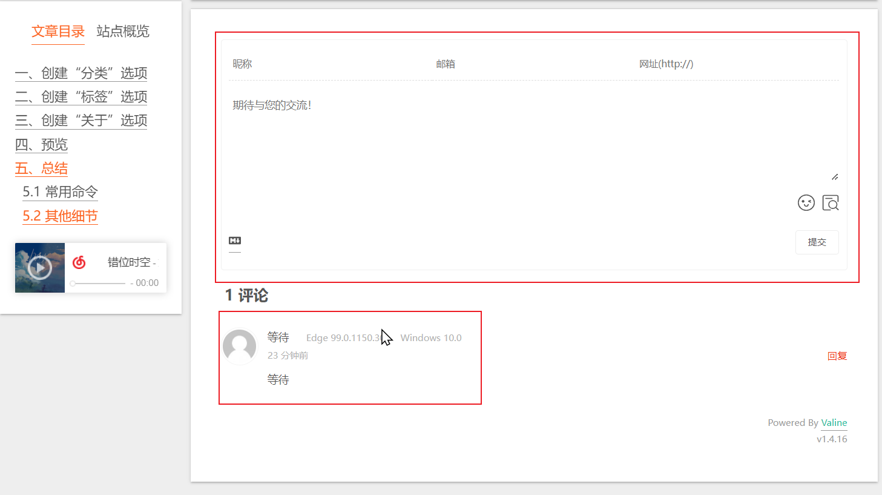Click the comment preview icon
Image resolution: width=882 pixels, height=495 pixels.
click(x=830, y=202)
